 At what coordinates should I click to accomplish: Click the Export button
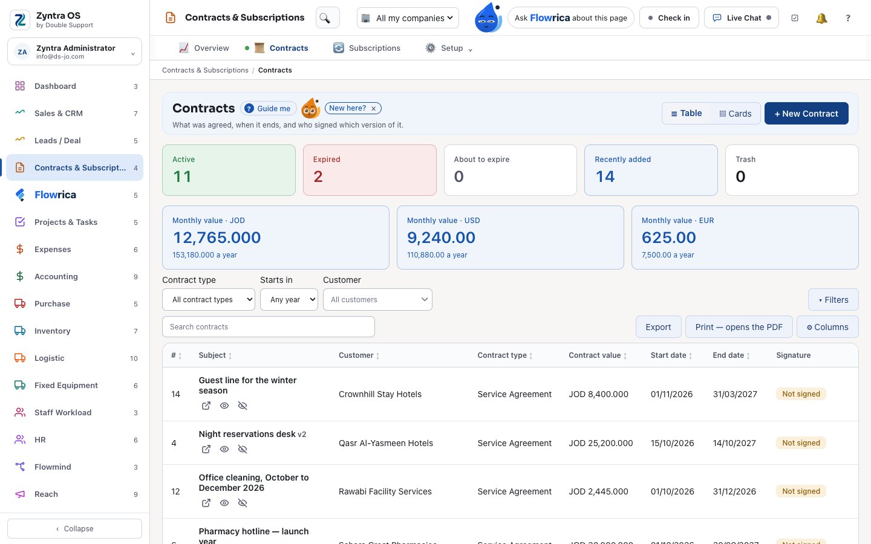(x=658, y=327)
